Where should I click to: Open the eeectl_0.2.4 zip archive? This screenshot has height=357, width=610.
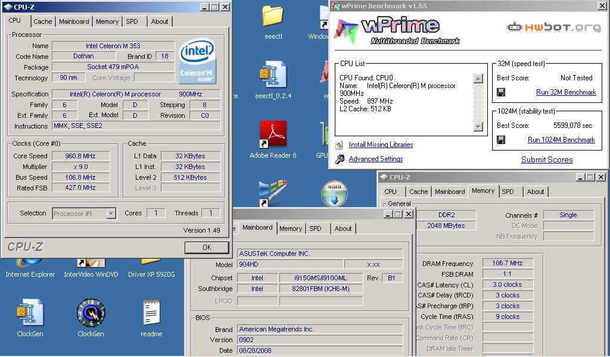(x=273, y=74)
